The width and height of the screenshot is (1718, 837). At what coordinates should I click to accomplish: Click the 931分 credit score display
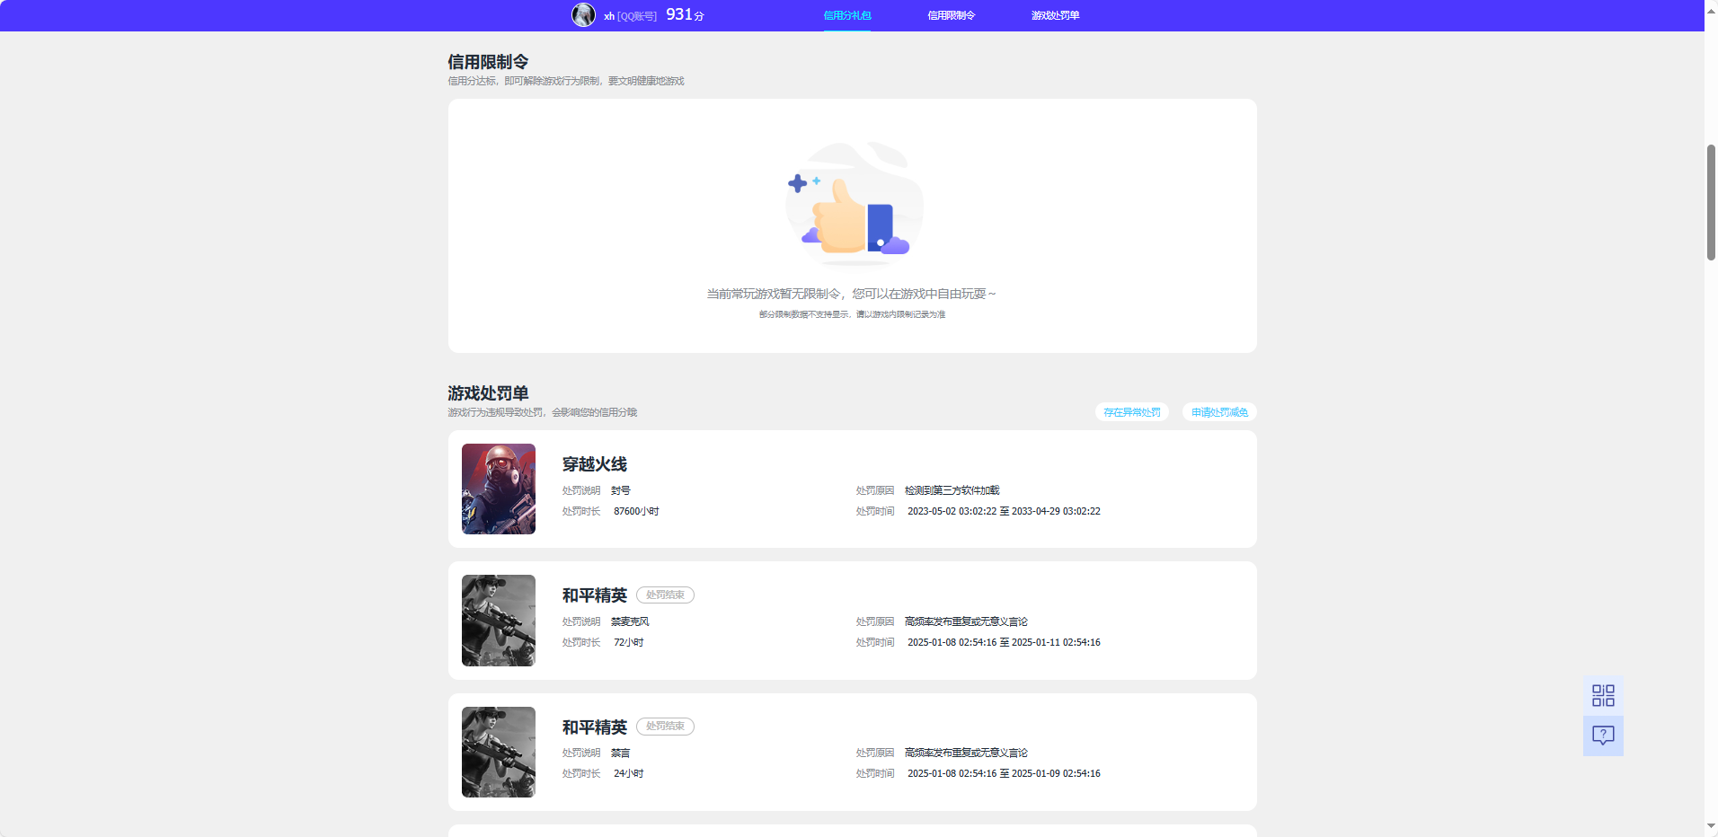coord(684,14)
